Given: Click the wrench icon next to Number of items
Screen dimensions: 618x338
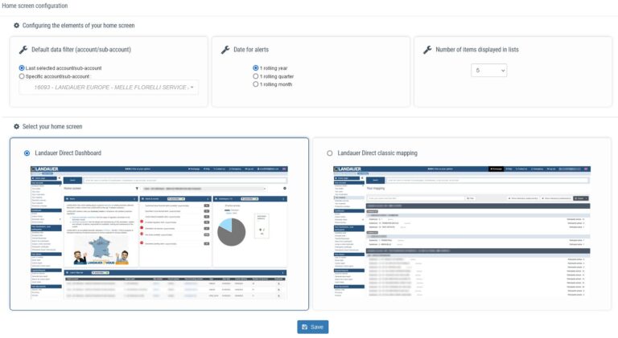Looking at the screenshot, I should point(427,50).
